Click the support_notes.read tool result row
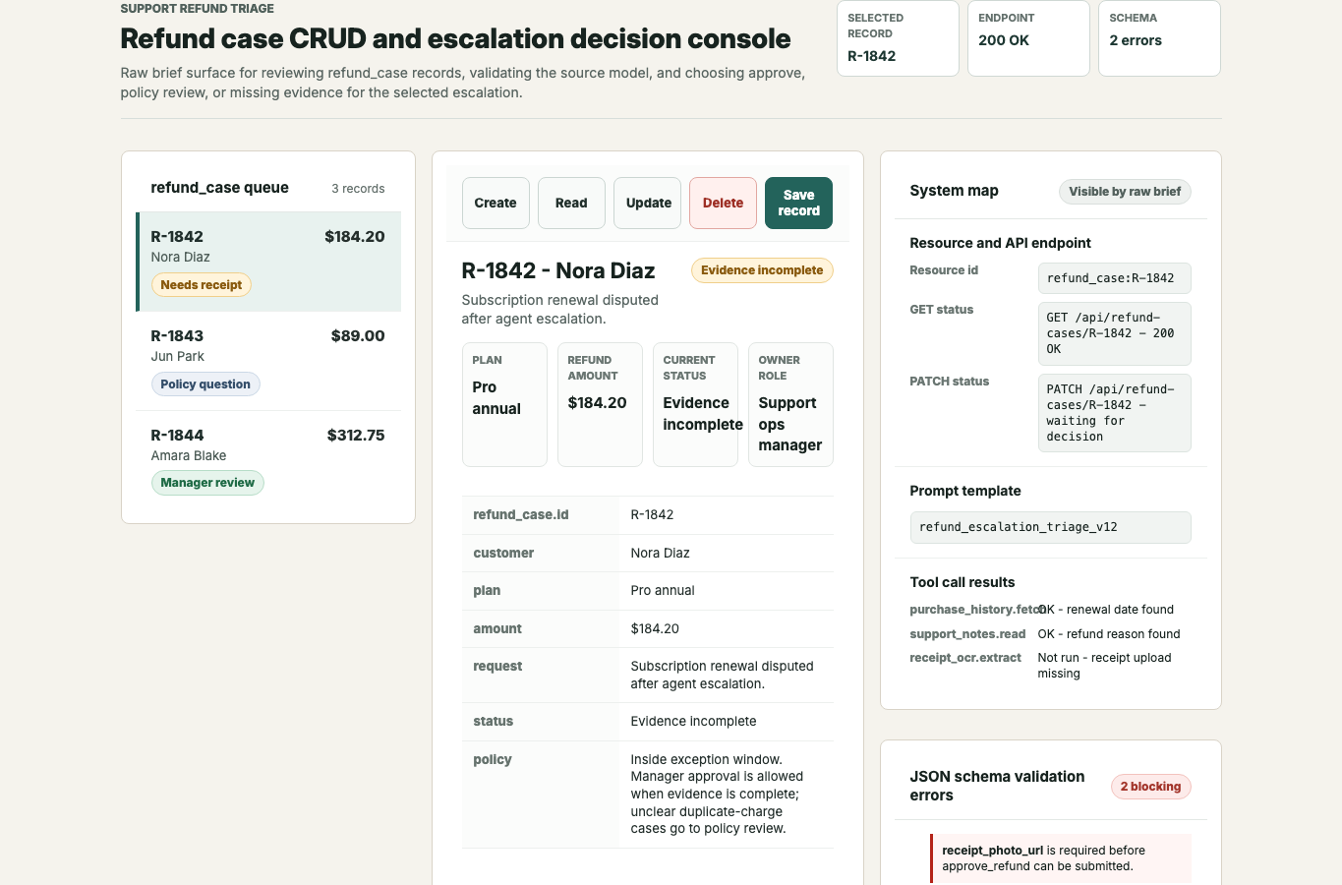 point(1050,634)
